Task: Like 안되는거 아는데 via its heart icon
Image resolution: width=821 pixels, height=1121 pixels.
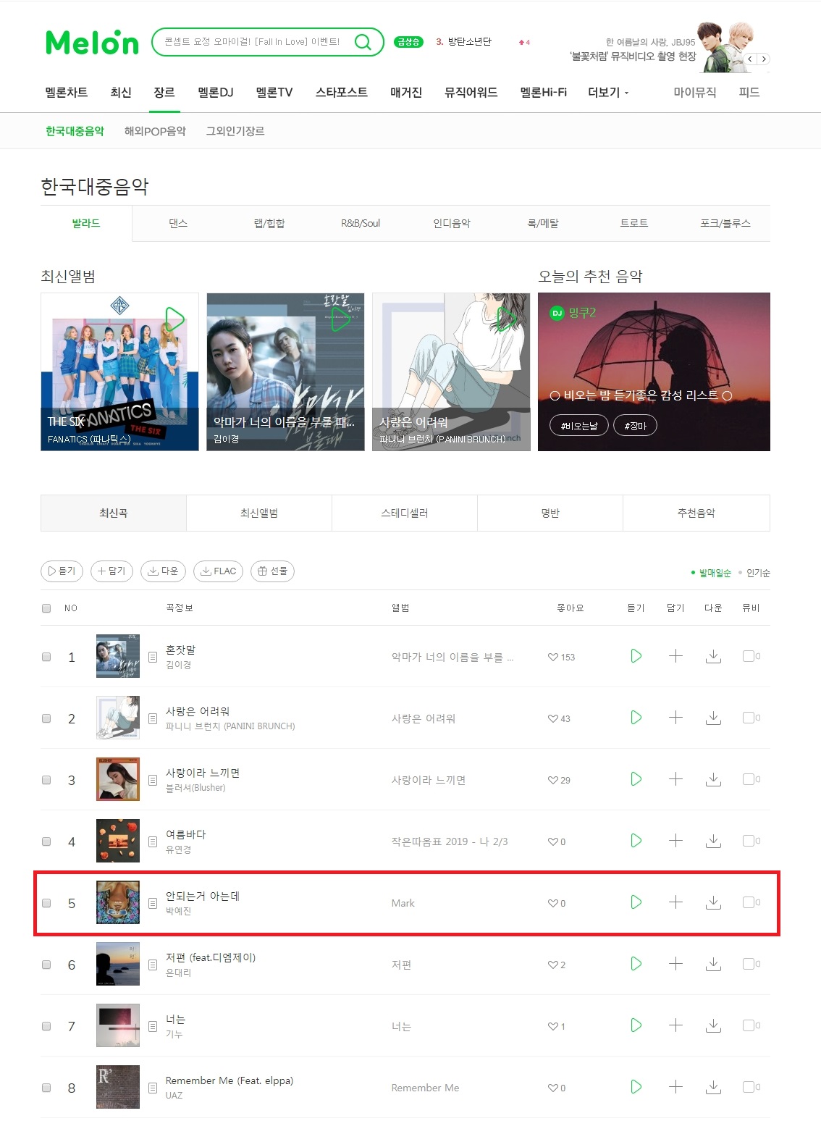Action: (553, 903)
